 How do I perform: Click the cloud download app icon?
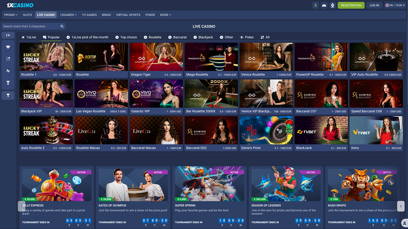point(324,5)
